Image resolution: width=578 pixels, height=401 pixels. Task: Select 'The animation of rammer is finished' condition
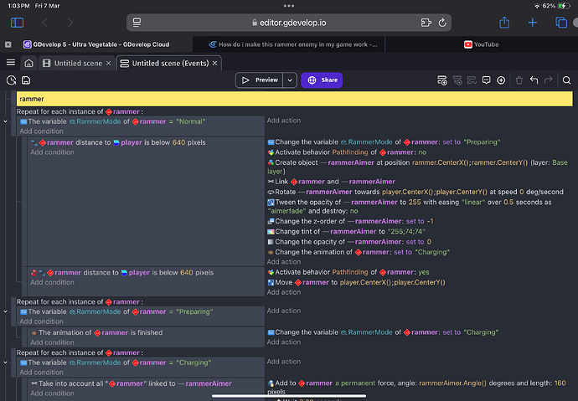pyautogui.click(x=96, y=332)
